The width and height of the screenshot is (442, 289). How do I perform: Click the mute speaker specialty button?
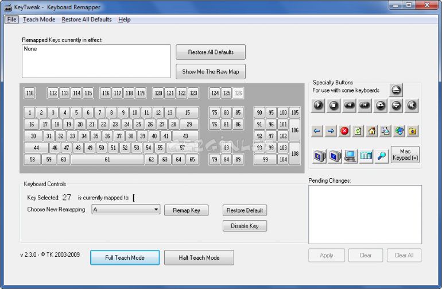coord(412,106)
